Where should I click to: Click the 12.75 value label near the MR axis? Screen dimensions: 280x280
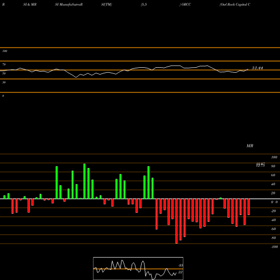pyautogui.click(x=260, y=166)
